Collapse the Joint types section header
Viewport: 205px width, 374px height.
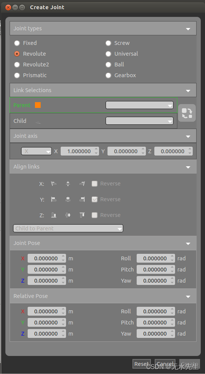tap(103, 28)
